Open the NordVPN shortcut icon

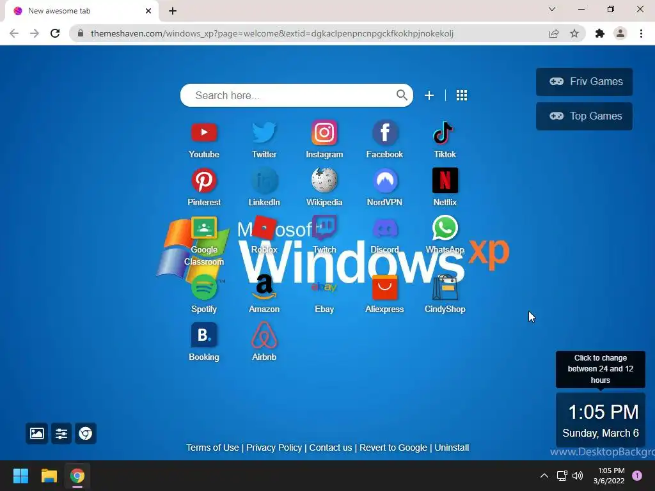384,180
